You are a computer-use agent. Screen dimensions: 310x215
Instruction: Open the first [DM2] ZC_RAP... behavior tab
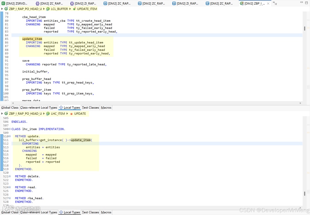tap(49, 3)
